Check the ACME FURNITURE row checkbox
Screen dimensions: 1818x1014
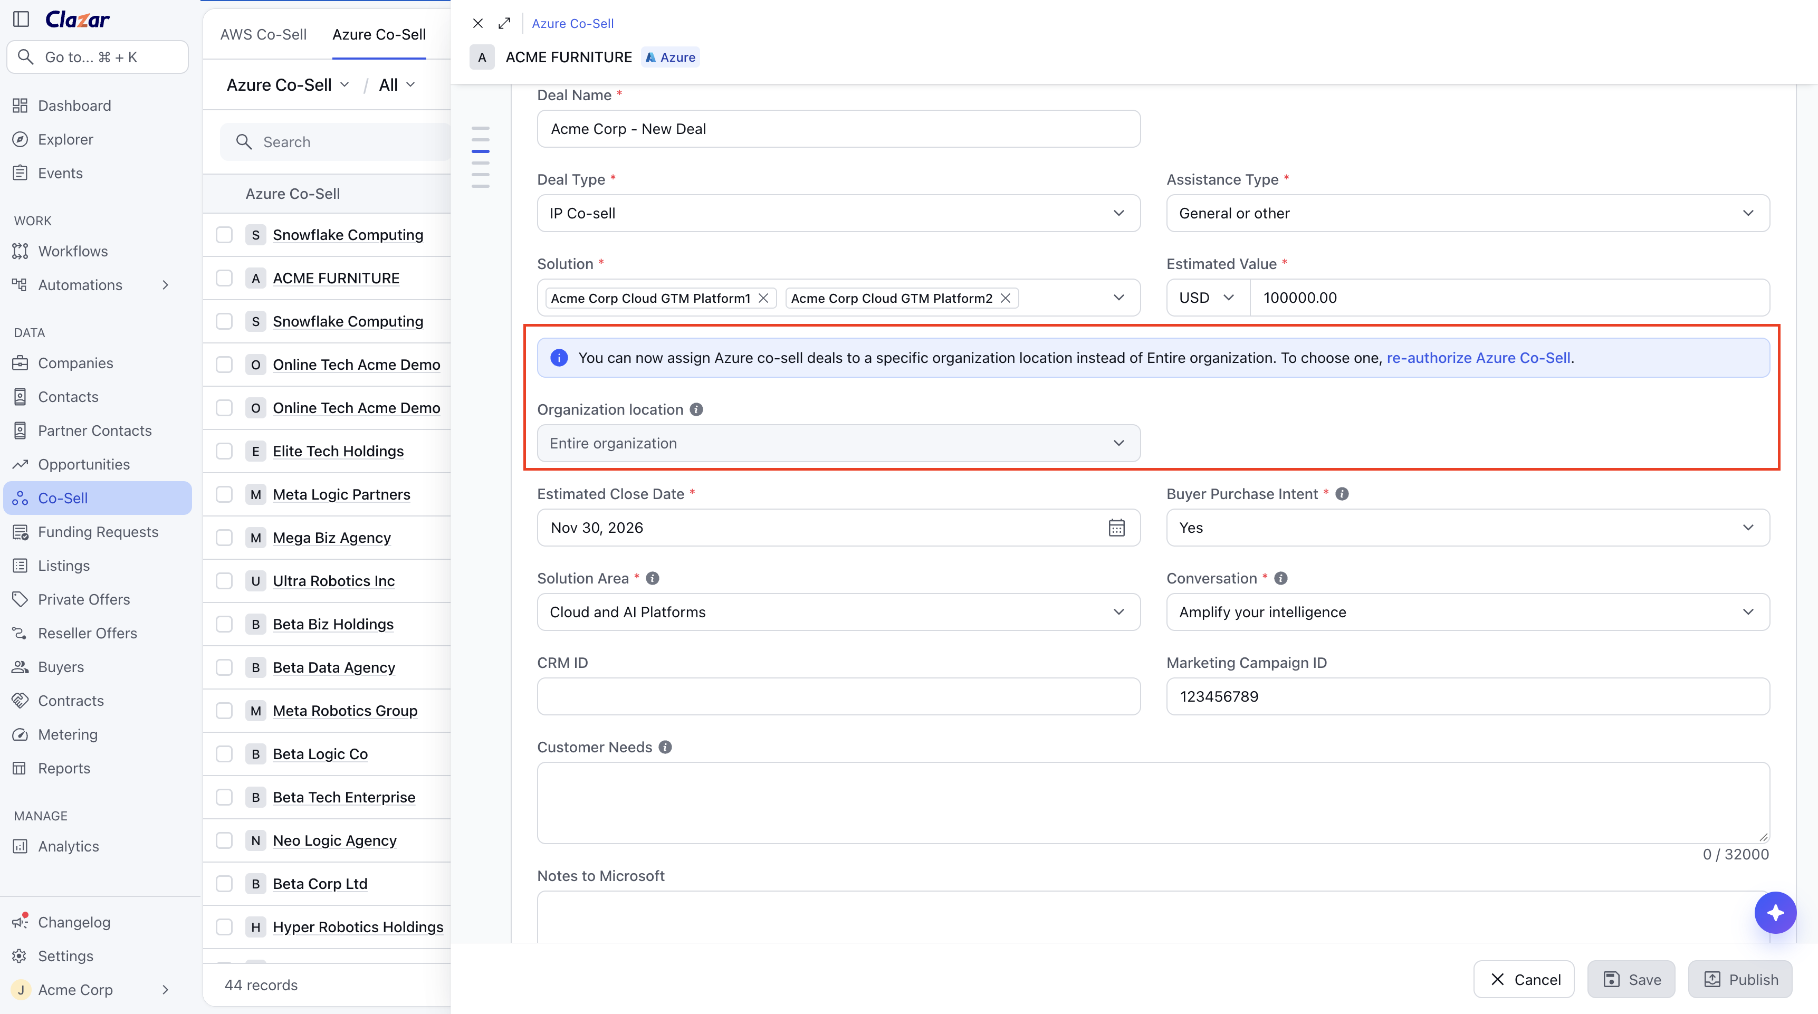tap(224, 278)
